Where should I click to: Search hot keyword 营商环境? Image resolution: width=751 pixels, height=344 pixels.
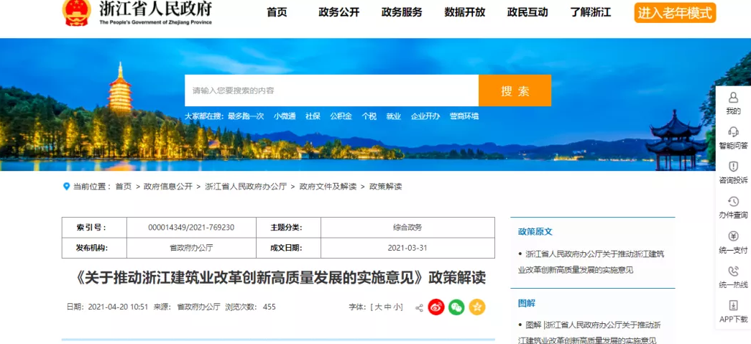tap(464, 116)
